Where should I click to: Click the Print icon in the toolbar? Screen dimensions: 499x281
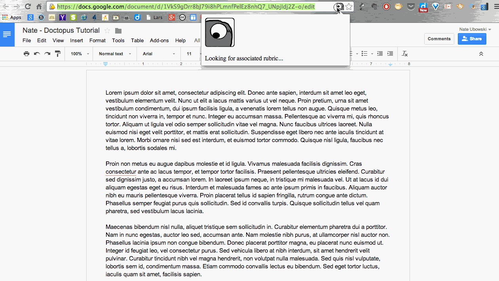pyautogui.click(x=27, y=54)
